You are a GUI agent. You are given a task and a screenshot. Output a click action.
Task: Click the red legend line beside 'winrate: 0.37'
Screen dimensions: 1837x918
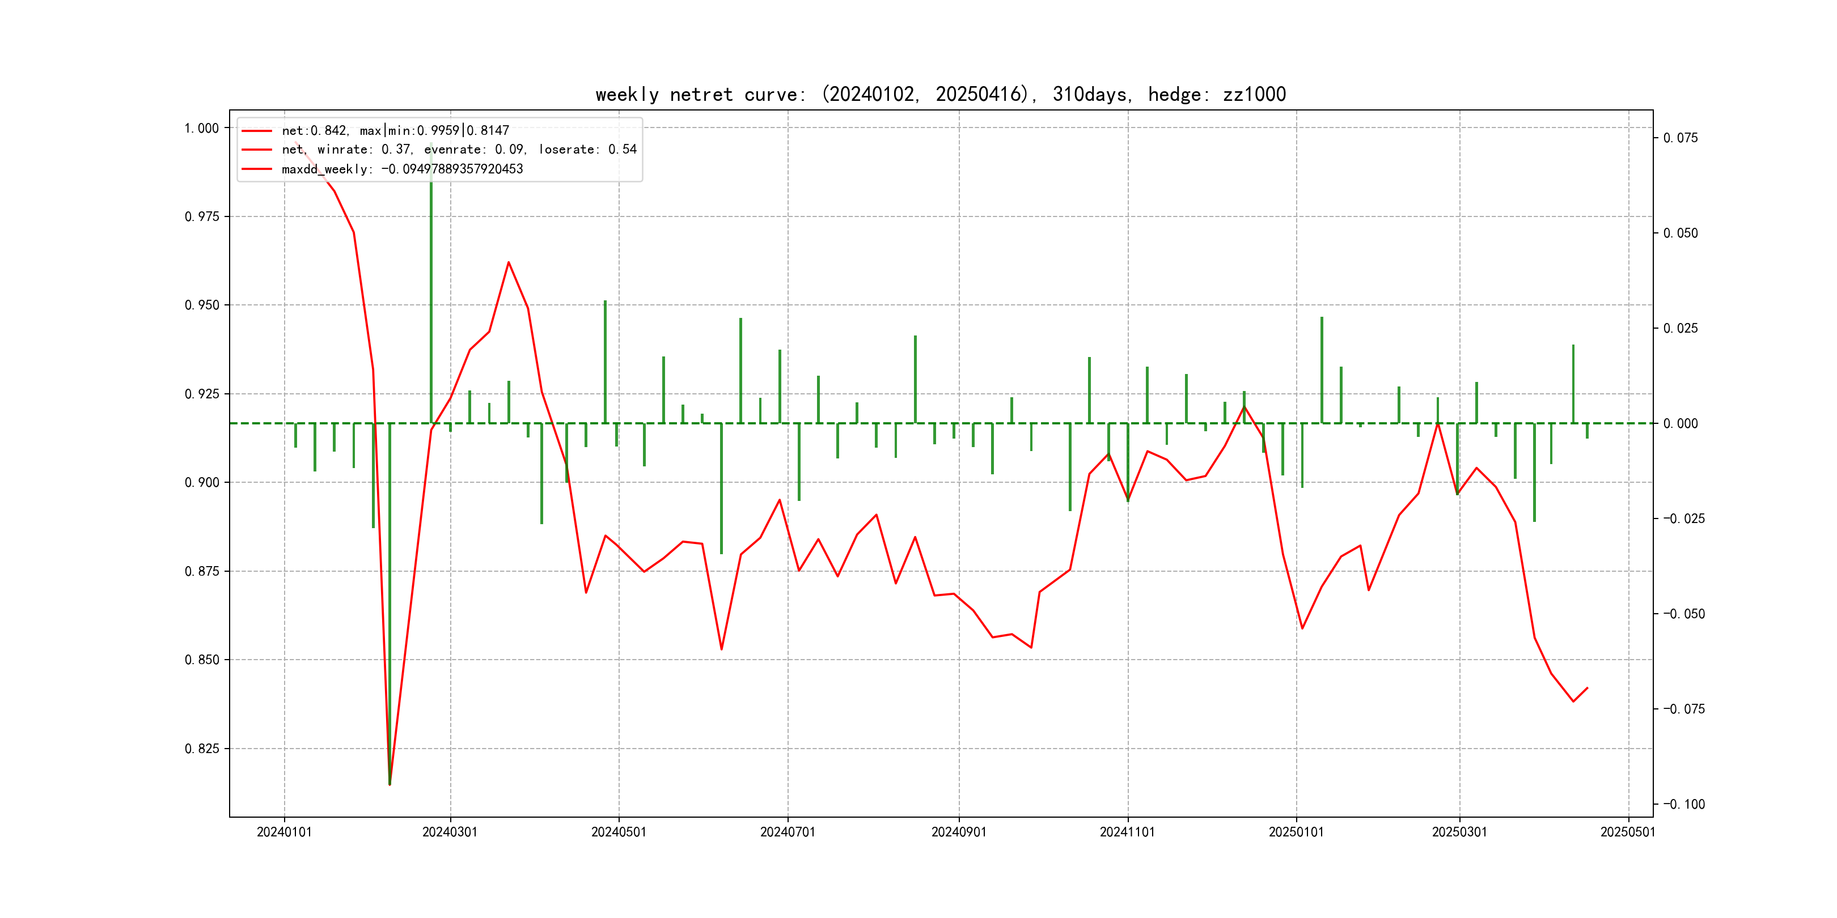click(257, 150)
